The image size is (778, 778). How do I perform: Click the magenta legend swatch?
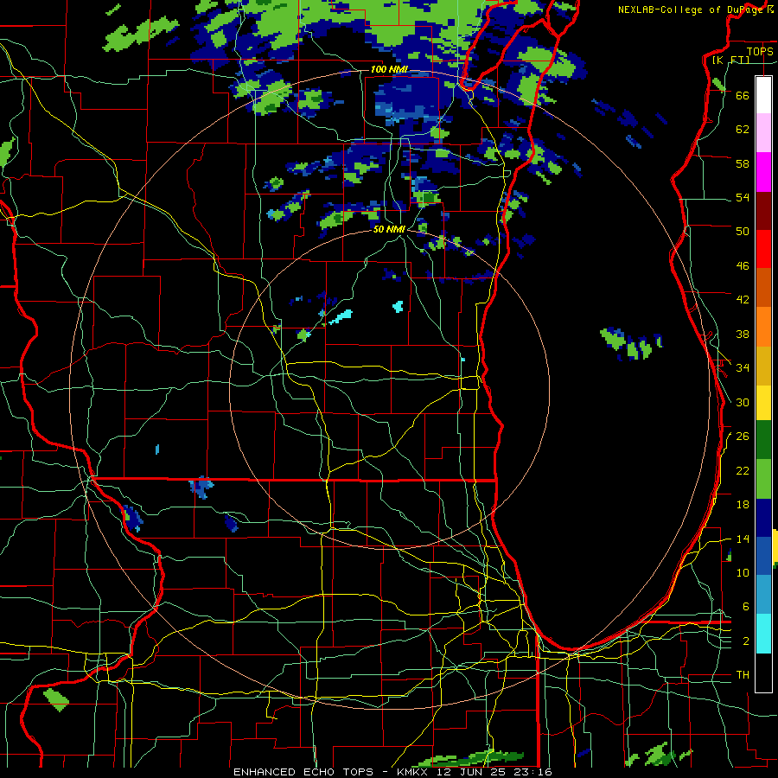[763, 172]
